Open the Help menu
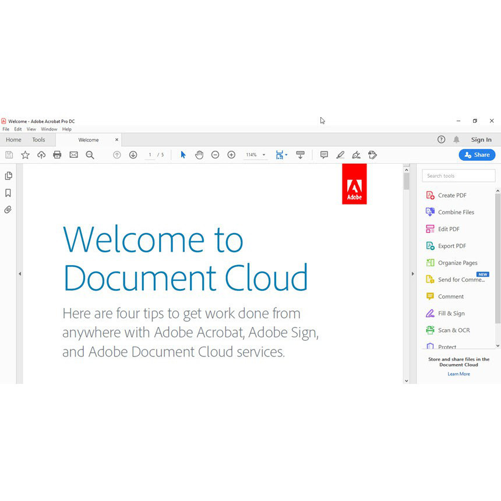The width and height of the screenshot is (501, 501). pyautogui.click(x=67, y=129)
